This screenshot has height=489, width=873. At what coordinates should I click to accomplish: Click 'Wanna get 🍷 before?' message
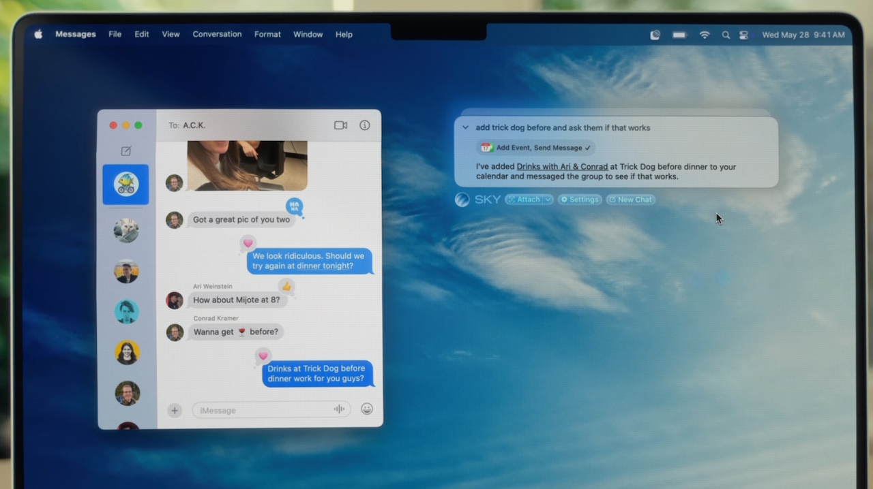235,332
